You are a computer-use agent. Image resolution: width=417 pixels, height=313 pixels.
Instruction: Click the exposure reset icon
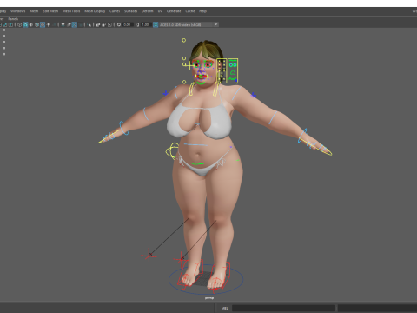click(x=119, y=24)
